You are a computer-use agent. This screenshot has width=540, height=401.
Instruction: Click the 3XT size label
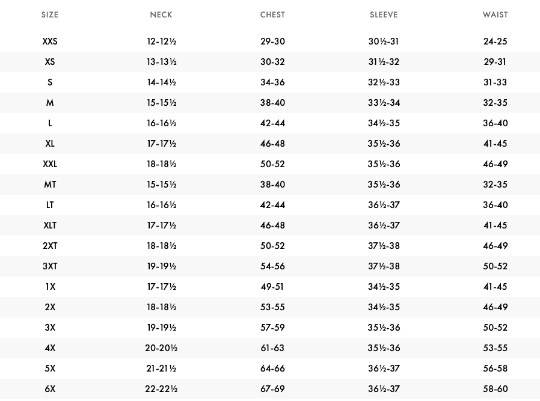click(x=50, y=266)
